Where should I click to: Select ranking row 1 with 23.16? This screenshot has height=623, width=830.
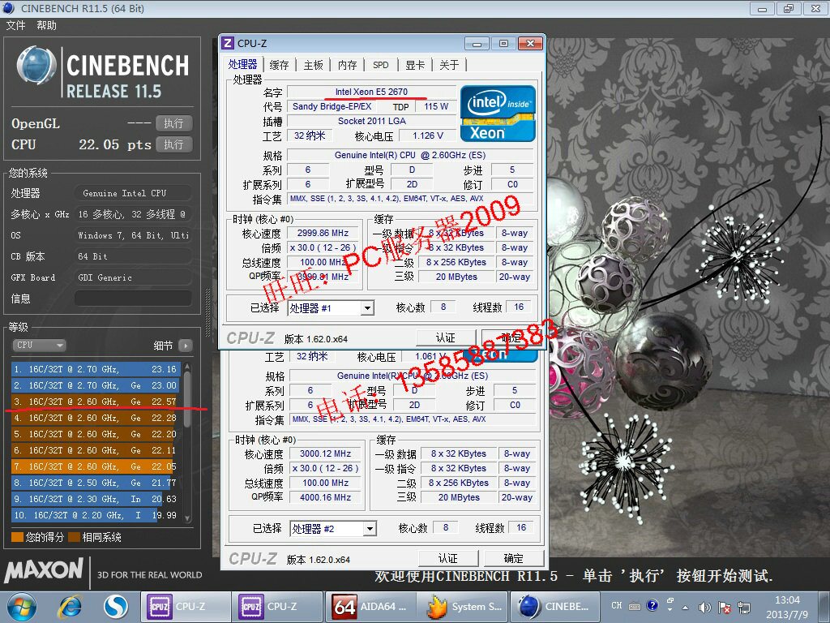(96, 369)
